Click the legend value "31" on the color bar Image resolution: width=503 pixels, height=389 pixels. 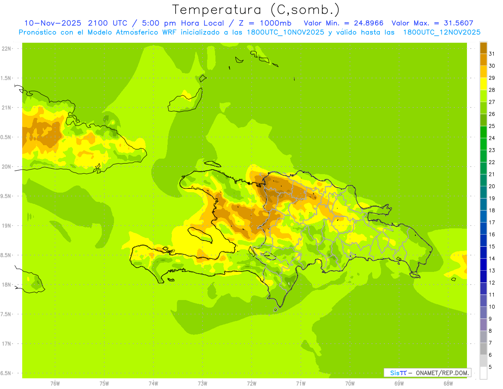(x=492, y=54)
